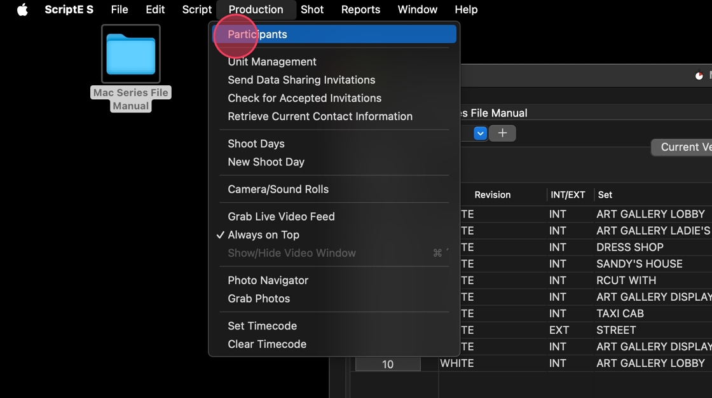Viewport: 712px width, 398px height.
Task: Click the red-and-white document icon in the title bar
Action: (x=699, y=76)
